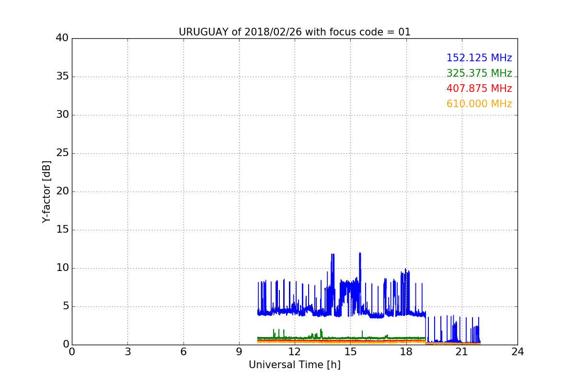Image resolution: width=575 pixels, height=383 pixels.
Task: Click the y-axis tick label 10
Action: (62, 268)
